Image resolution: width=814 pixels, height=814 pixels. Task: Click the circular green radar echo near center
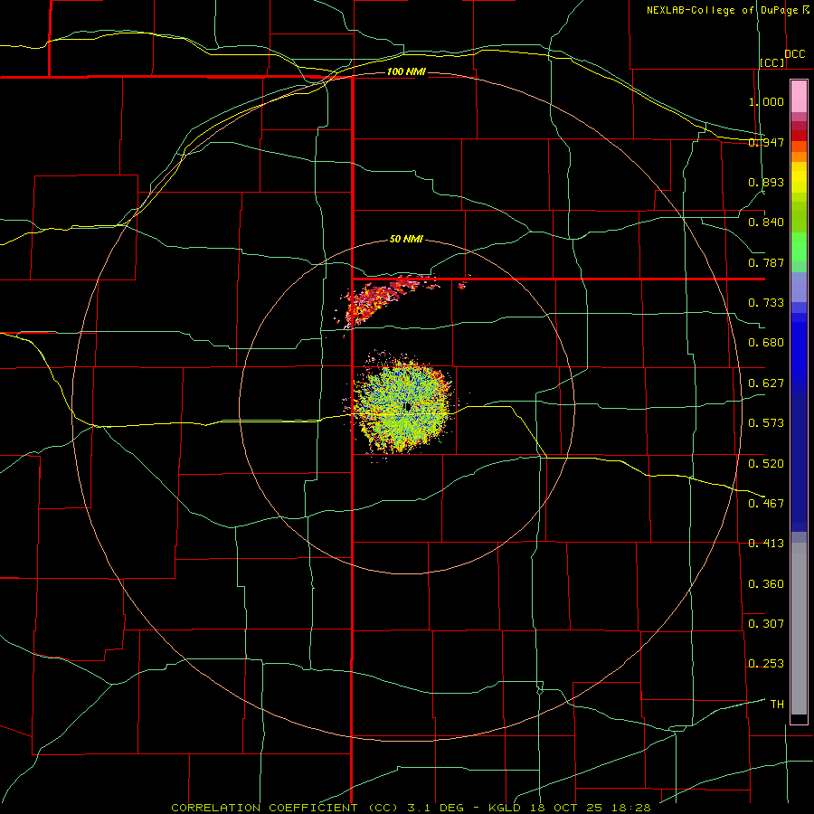click(402, 408)
